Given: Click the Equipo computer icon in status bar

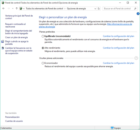Looking at the screenshot, I should [112, 128].
